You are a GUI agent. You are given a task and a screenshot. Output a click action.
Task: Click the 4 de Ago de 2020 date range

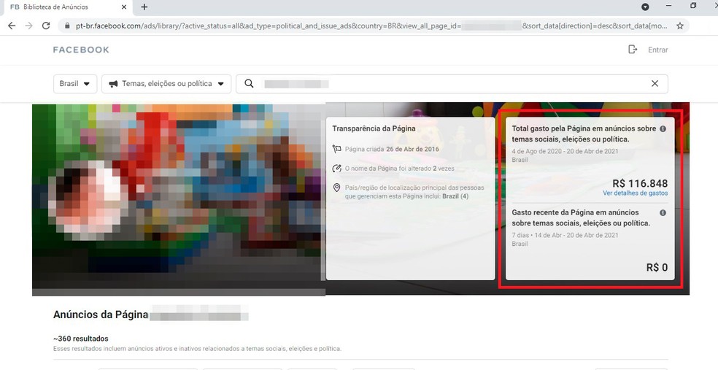pos(565,151)
